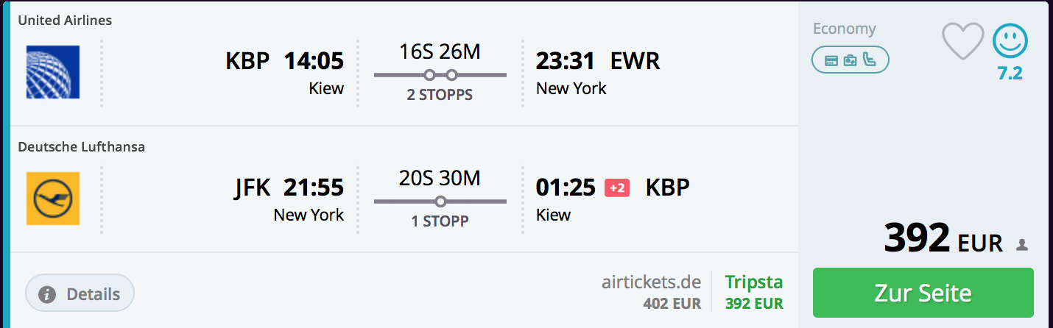1053x328 pixels.
Task: Click the baggage icon under Economy
Action: tap(850, 60)
